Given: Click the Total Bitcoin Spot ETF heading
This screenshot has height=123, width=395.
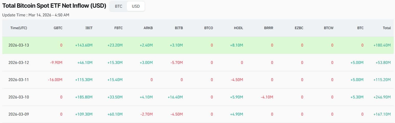Looking at the screenshot, I should [x=54, y=6].
